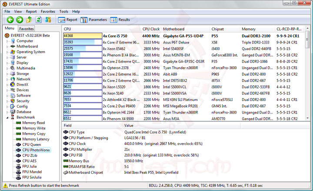Open the Favorites menu

coord(48,12)
